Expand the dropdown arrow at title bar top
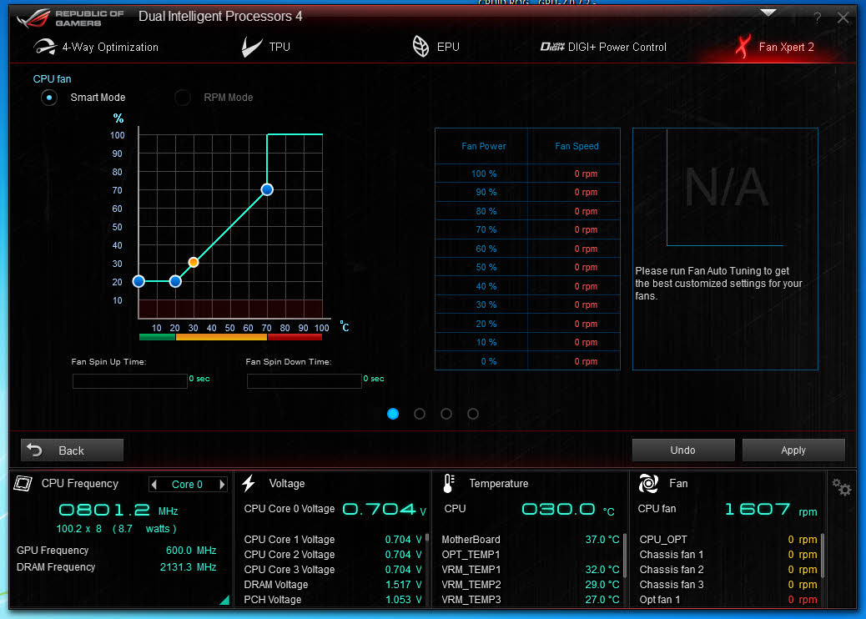Screen dimensions: 866x619 pyautogui.click(x=768, y=13)
